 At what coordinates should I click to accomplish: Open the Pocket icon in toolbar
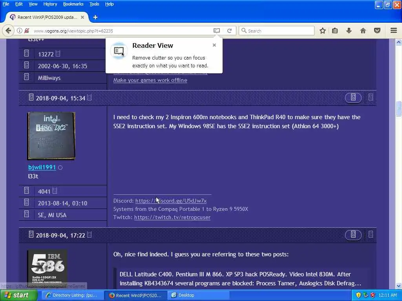377,31
